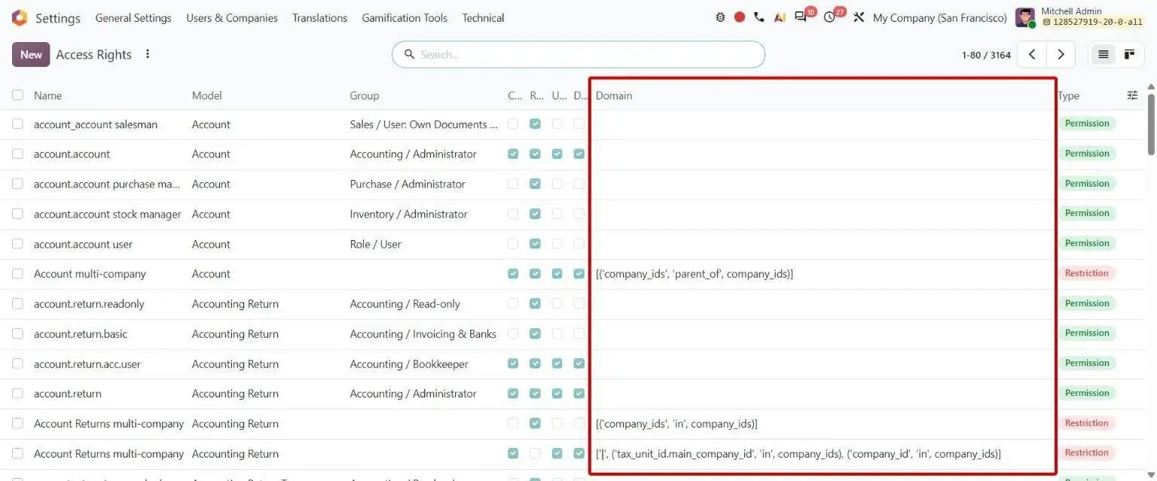Click Accounting / Invoicing & Banks group cell
This screenshot has width=1157, height=481.
[423, 333]
